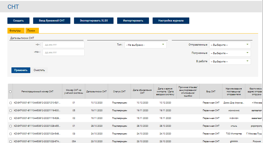This screenshot has width=263, height=143.
Task: Select checkbox for row dated 19.11.2020
Action: [x=10, y=110]
